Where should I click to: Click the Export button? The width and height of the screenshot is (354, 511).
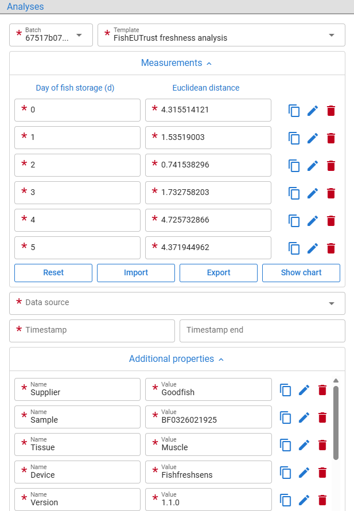pyautogui.click(x=219, y=273)
